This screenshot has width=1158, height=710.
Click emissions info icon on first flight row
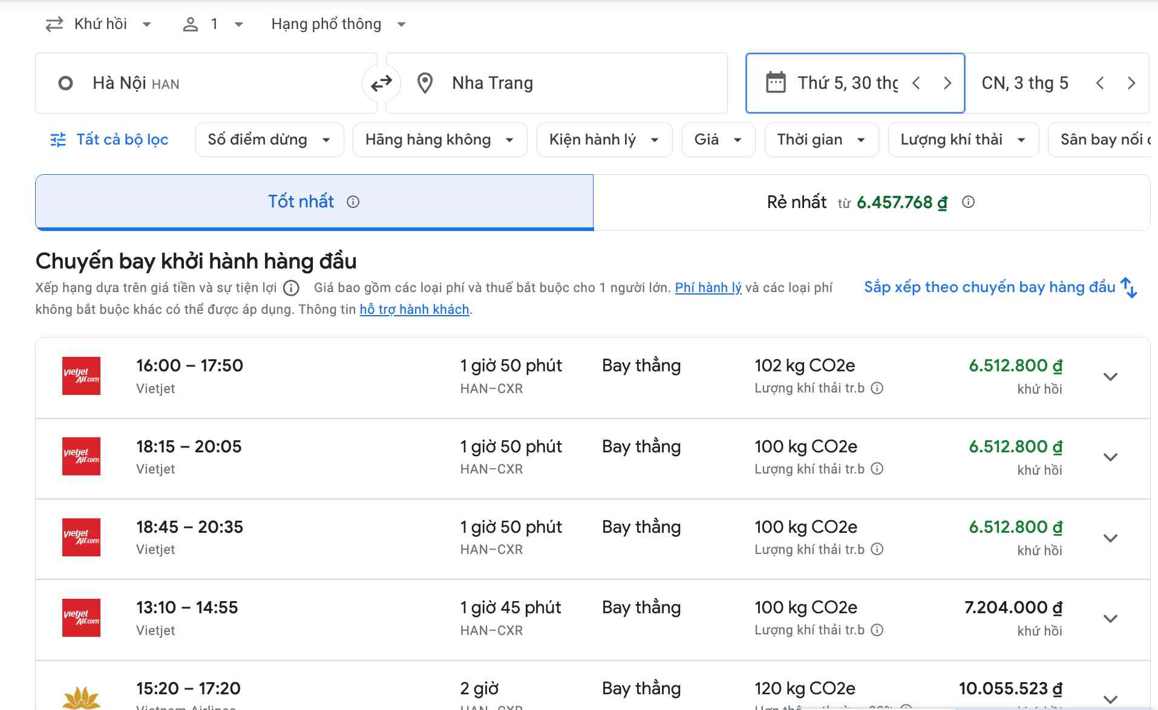pyautogui.click(x=877, y=388)
